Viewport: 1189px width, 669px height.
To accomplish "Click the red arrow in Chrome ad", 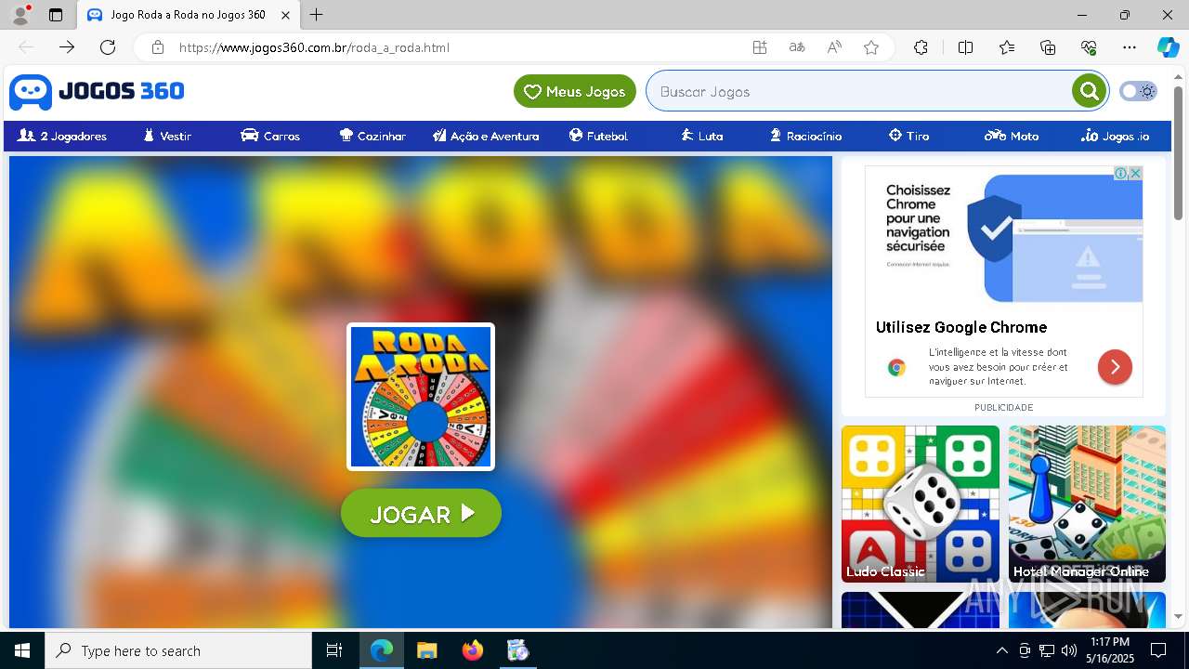I will [1115, 367].
